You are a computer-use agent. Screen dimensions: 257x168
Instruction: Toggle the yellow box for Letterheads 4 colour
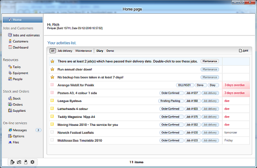point(52,109)
